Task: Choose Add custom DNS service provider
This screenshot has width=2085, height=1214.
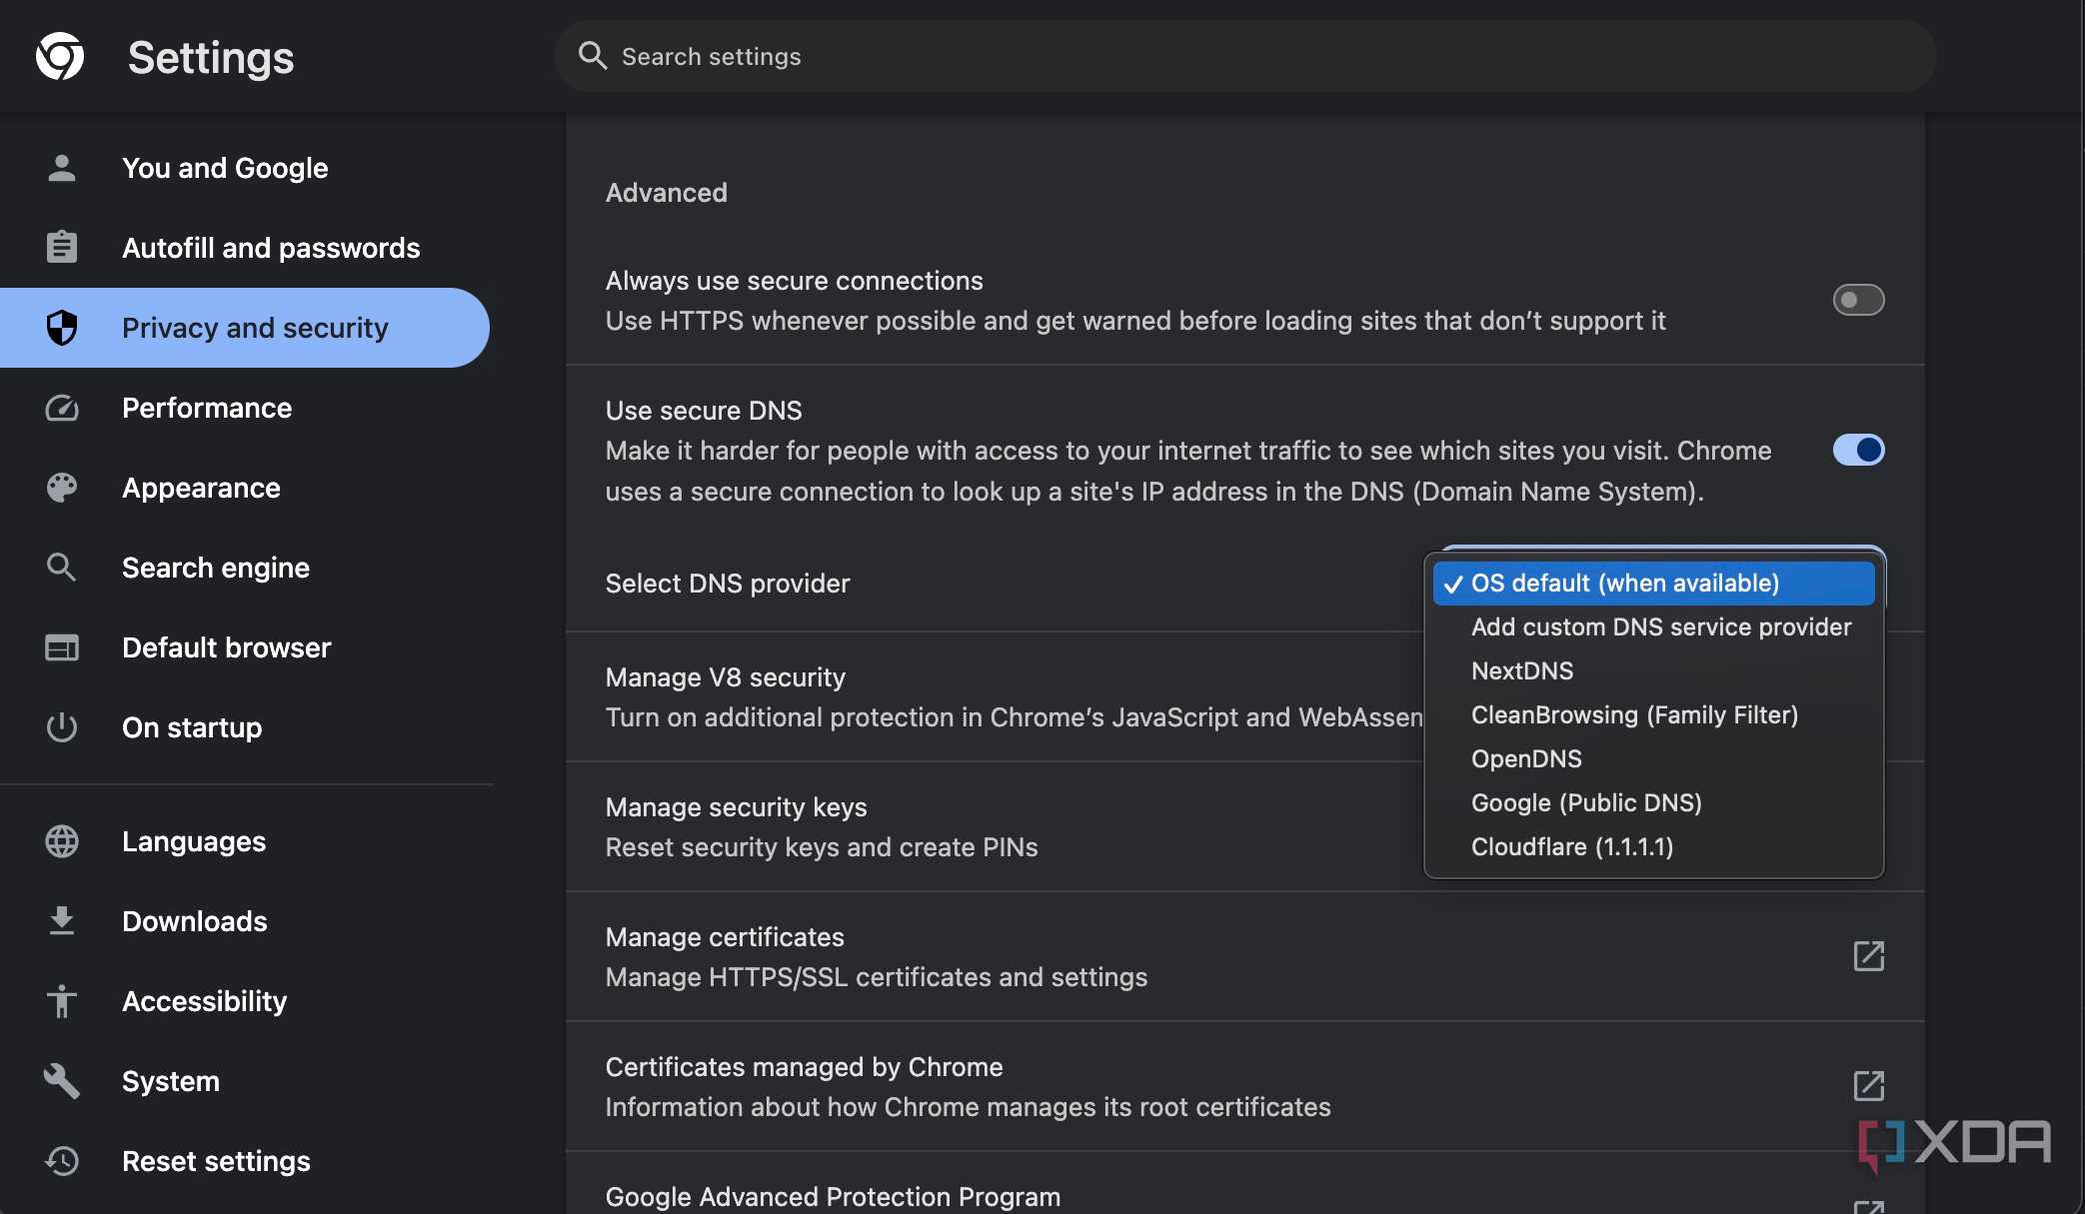Action: [1653, 627]
